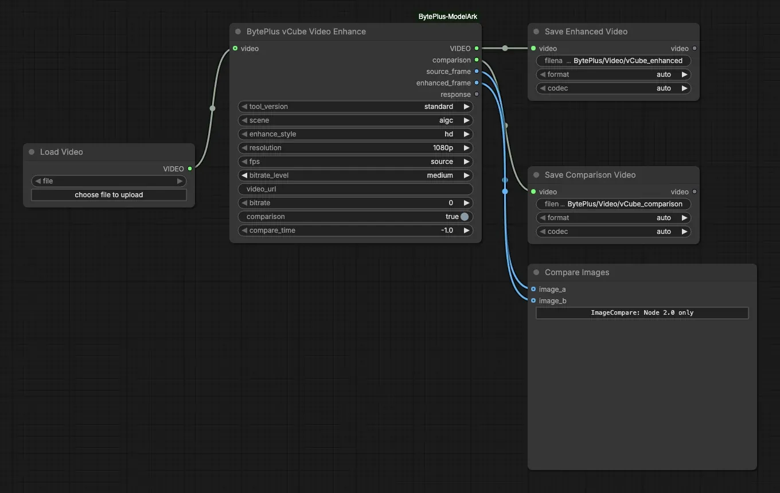Click choose file to upload button

point(109,195)
